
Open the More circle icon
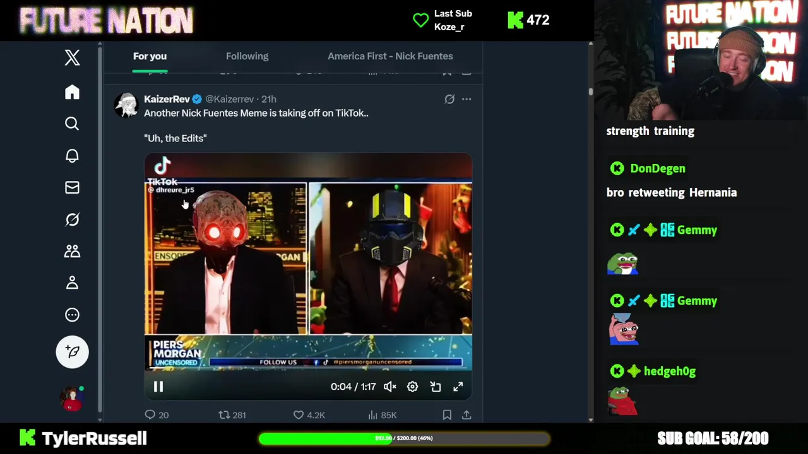72,315
